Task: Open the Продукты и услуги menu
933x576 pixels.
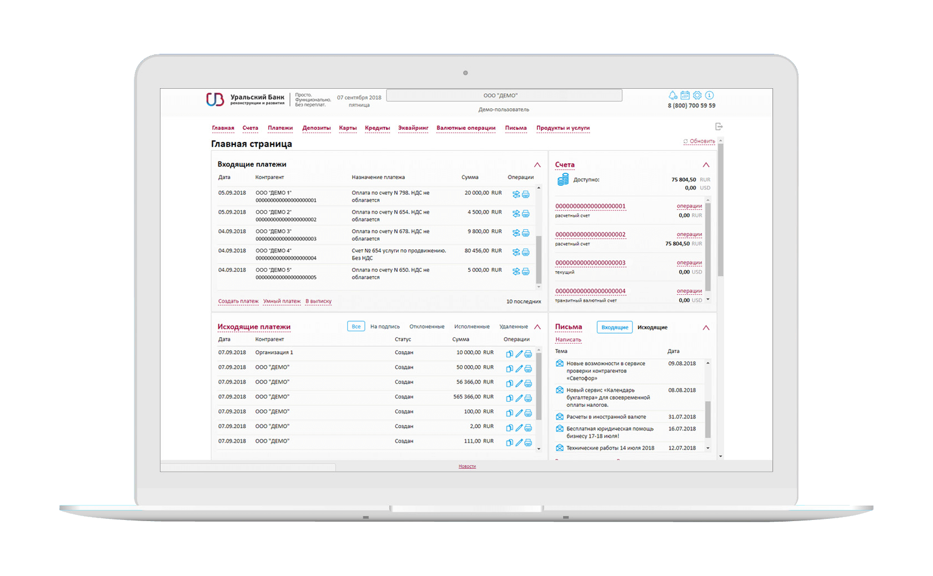Action: click(563, 128)
